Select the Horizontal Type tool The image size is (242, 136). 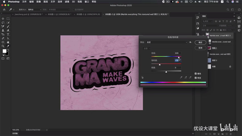coord(8,34)
